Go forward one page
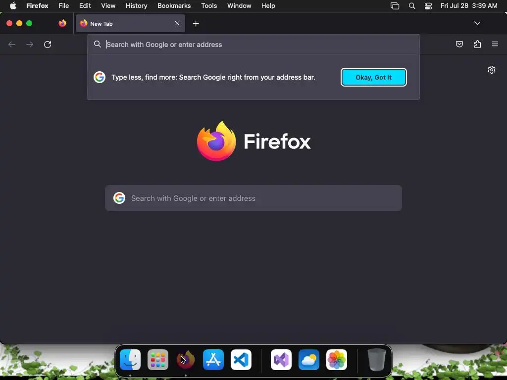 point(30,44)
